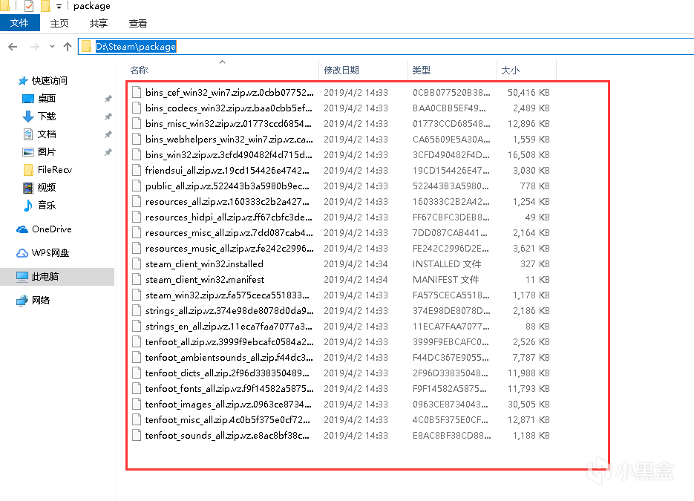Screen dimensions: 694x501
Task: Open the quick access toolbar dropdown arrow
Action: pyautogui.click(x=59, y=7)
